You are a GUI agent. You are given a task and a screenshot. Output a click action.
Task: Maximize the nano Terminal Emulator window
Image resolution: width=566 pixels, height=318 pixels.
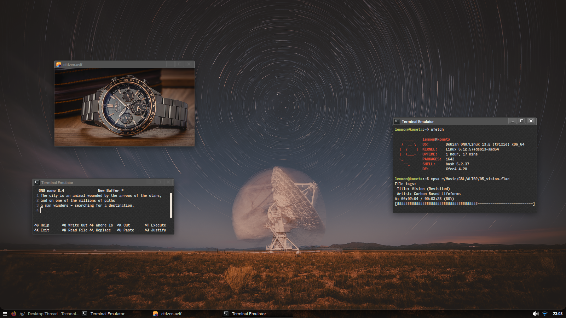[x=159, y=182]
